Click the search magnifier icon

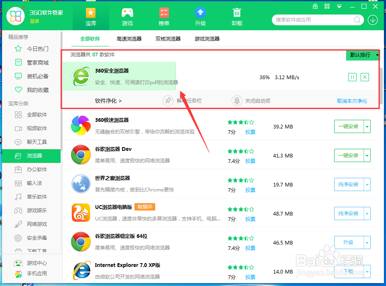(x=357, y=20)
